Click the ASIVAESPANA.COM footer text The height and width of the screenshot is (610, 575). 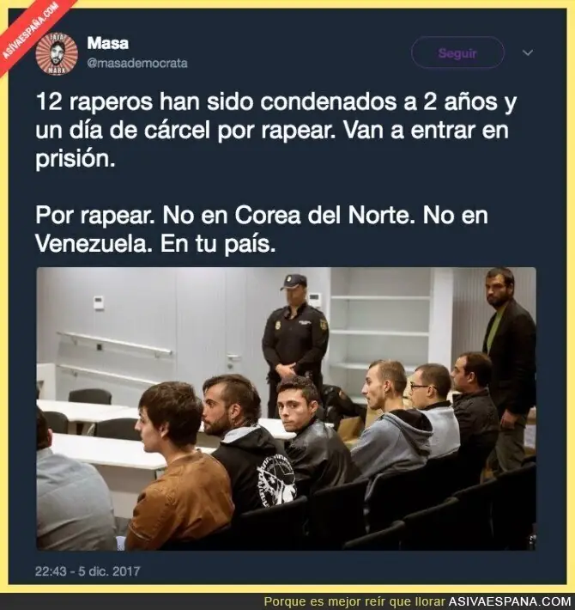coord(510,601)
